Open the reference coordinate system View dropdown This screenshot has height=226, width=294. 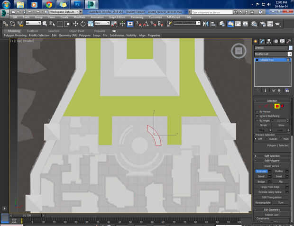click(x=102, y=23)
